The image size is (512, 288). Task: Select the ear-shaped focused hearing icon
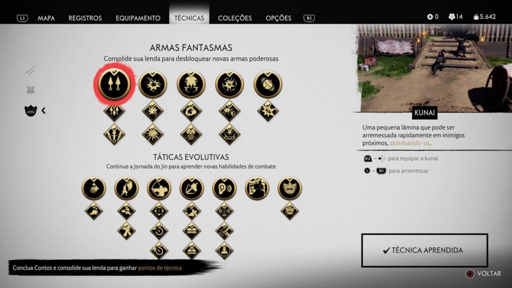pyautogui.click(x=224, y=188)
